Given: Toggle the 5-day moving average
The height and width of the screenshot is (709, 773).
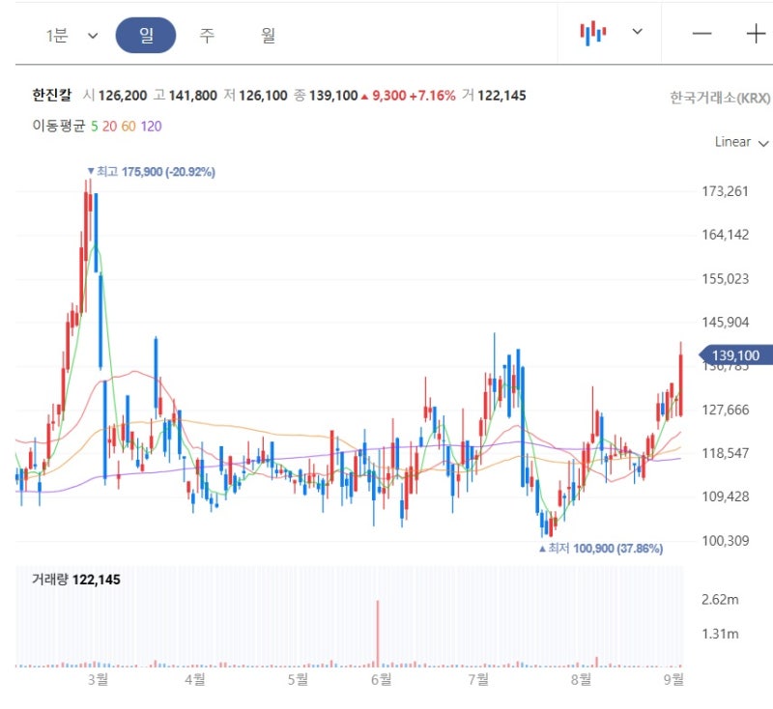Looking at the screenshot, I should click(x=94, y=127).
